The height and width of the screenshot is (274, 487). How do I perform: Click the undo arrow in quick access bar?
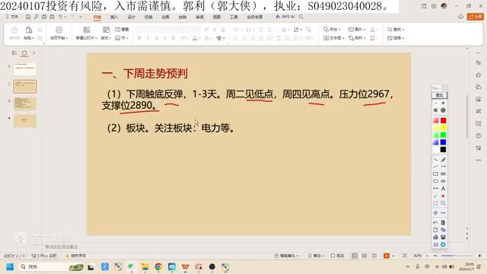click(61, 17)
